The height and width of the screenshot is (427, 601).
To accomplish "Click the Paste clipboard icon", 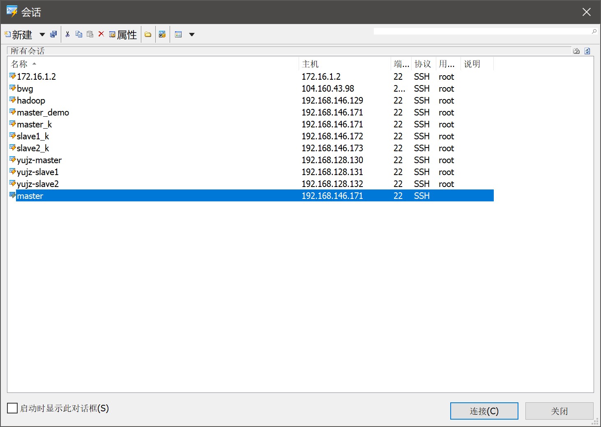I will click(x=90, y=35).
